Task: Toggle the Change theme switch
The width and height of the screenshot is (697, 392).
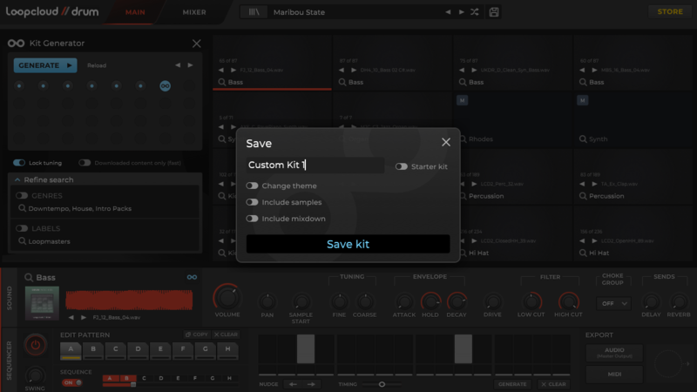Action: point(252,186)
